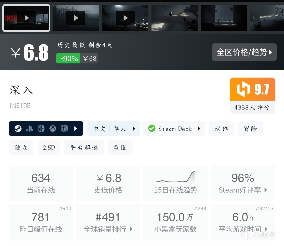Open the 96% Steam好评率 card
Screen dimensions: 284x246
(x=243, y=183)
